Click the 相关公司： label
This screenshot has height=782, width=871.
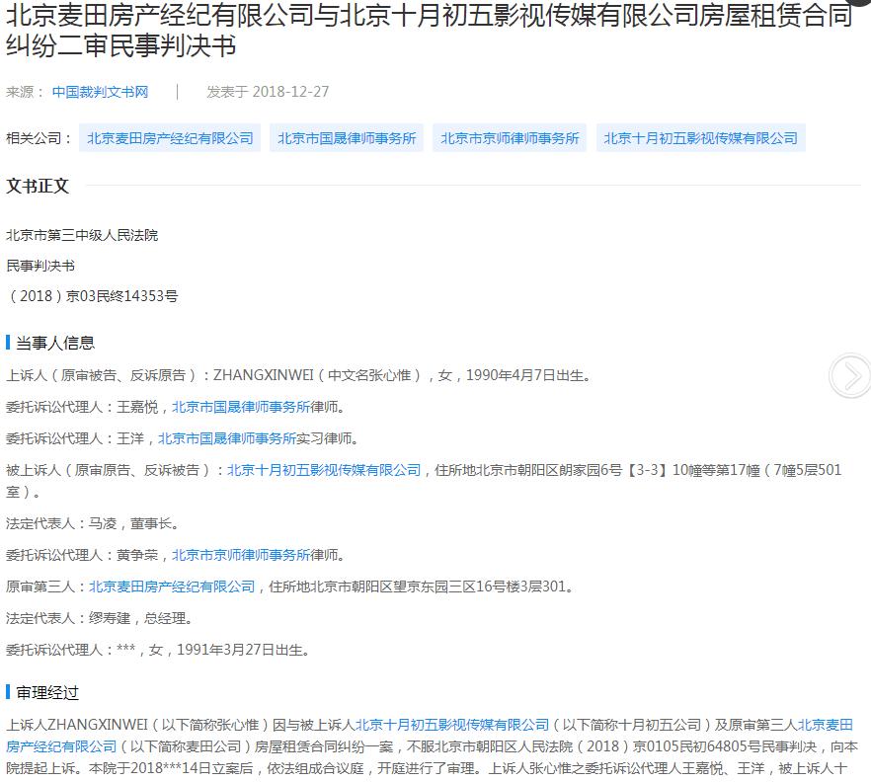[x=39, y=138]
